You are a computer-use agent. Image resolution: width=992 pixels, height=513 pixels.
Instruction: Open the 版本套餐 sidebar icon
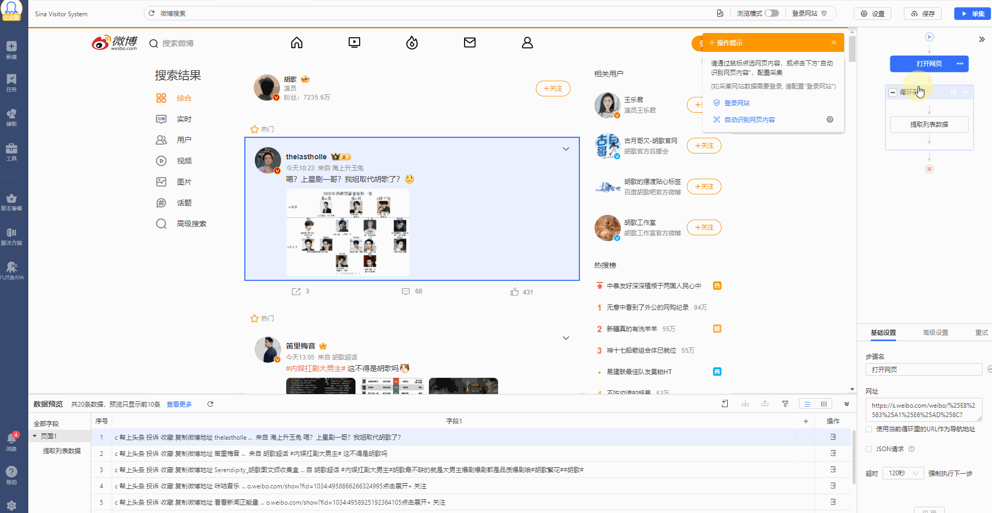12,202
